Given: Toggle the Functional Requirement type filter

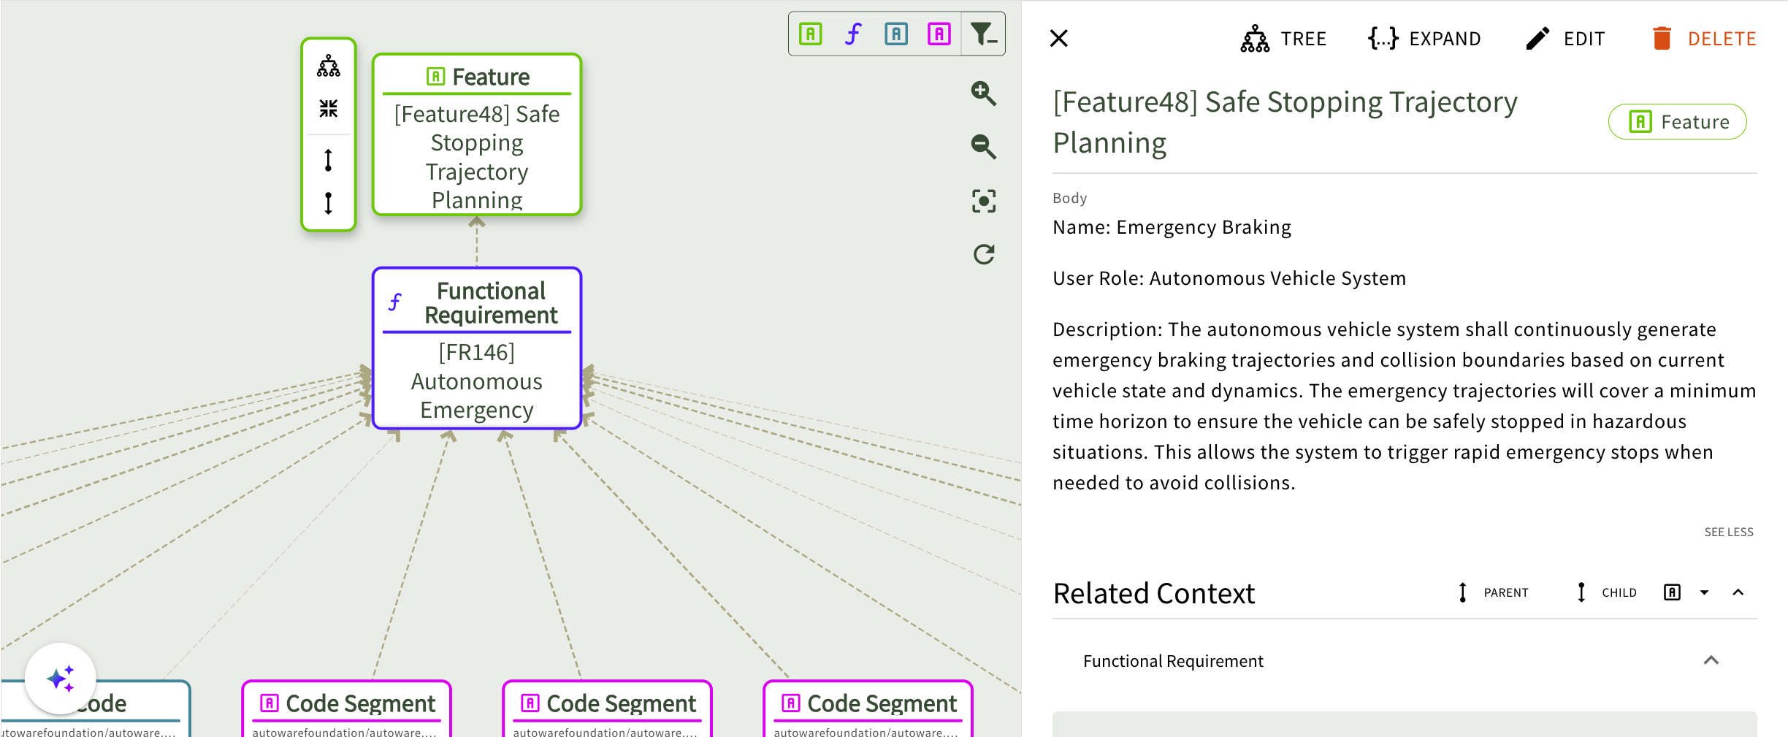Looking at the screenshot, I should (853, 34).
